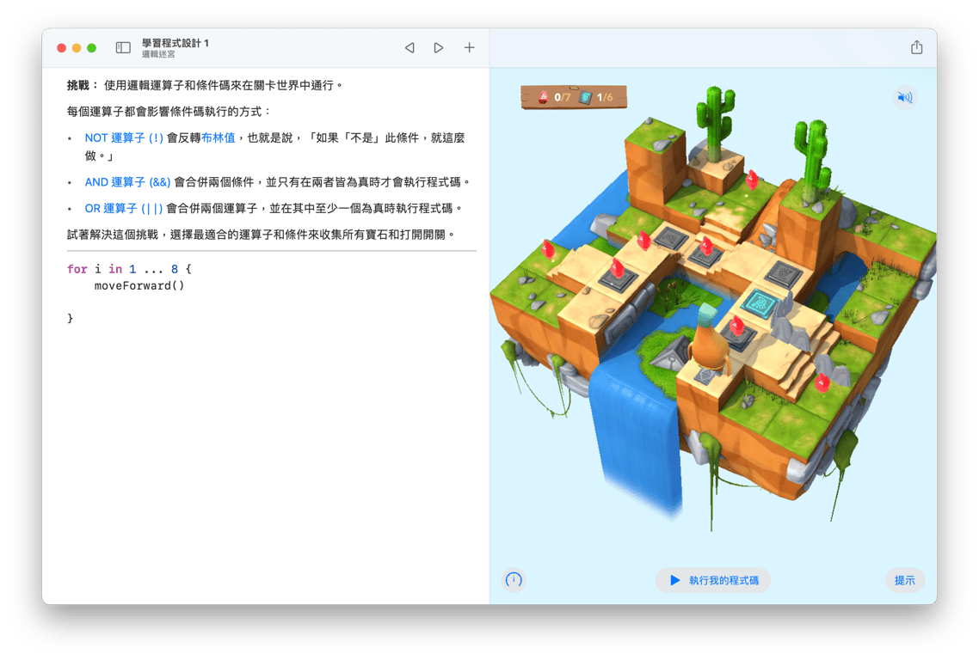
Task: Toggle the sidebar panel icon
Action: tap(123, 48)
